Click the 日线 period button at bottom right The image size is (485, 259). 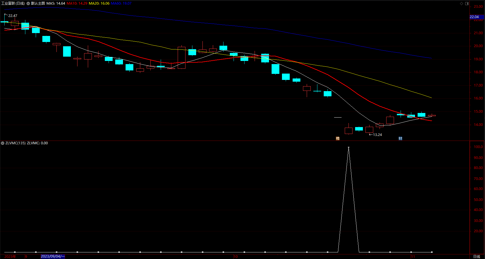point(477,257)
